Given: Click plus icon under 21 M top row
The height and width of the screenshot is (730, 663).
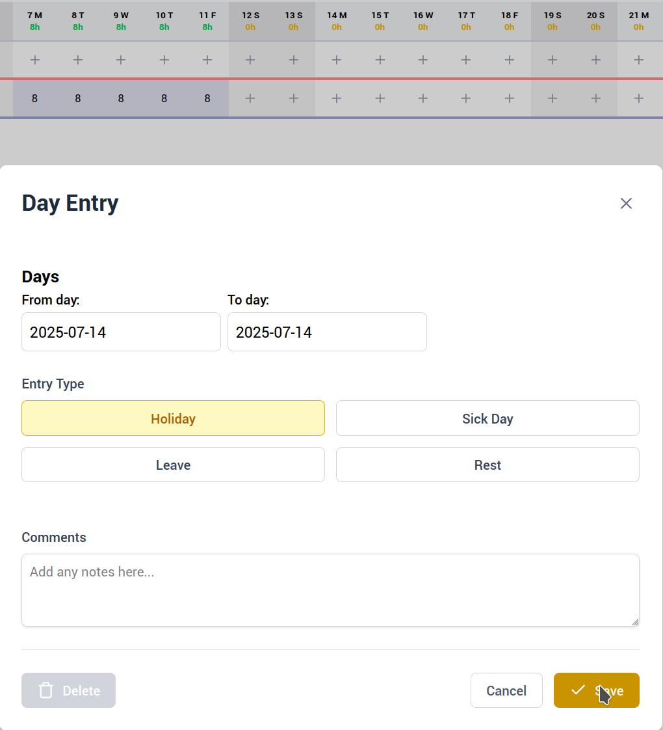Looking at the screenshot, I should point(639,60).
